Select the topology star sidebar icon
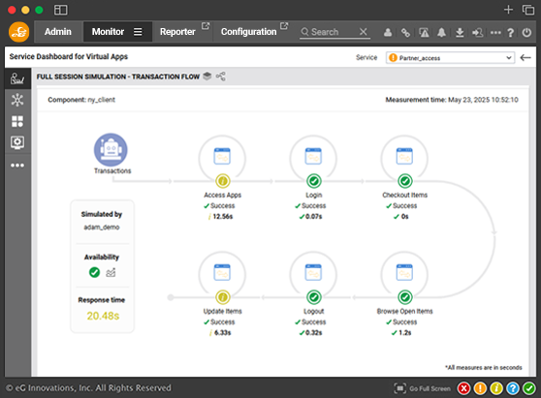 (17, 100)
